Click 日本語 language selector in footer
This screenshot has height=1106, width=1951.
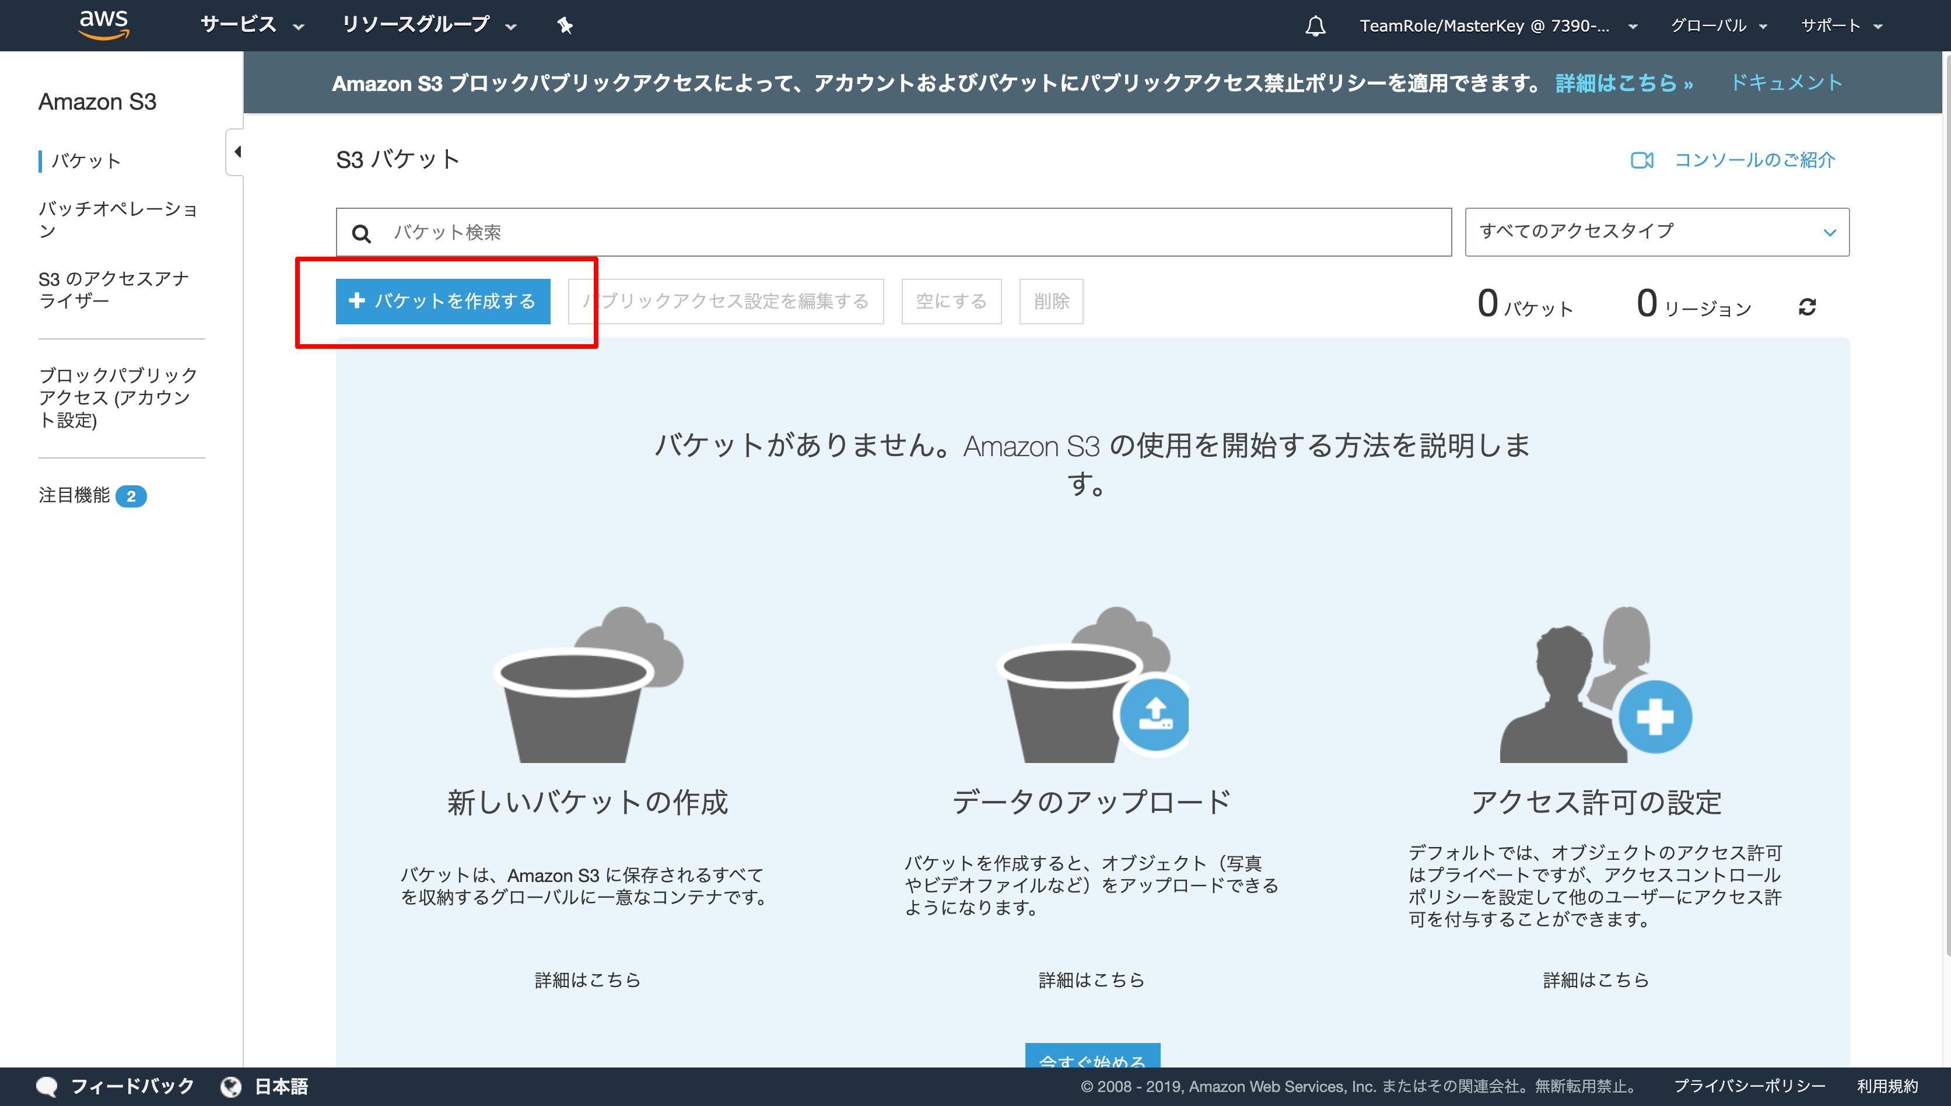tap(281, 1086)
